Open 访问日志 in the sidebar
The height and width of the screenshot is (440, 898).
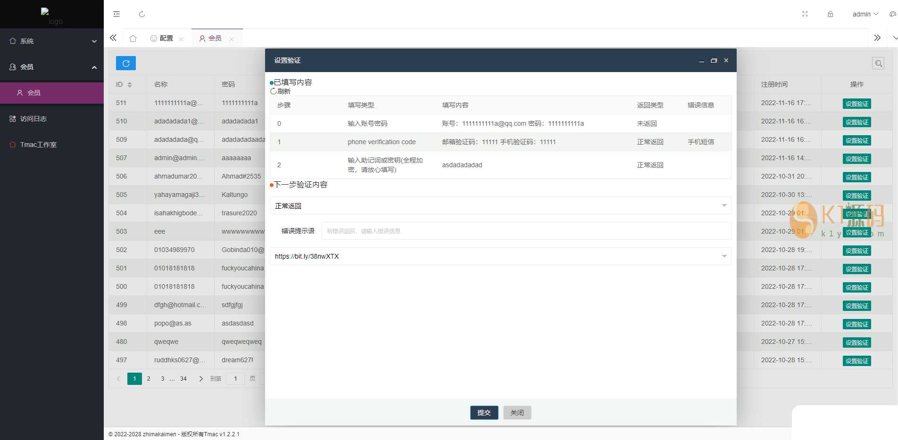pos(52,119)
